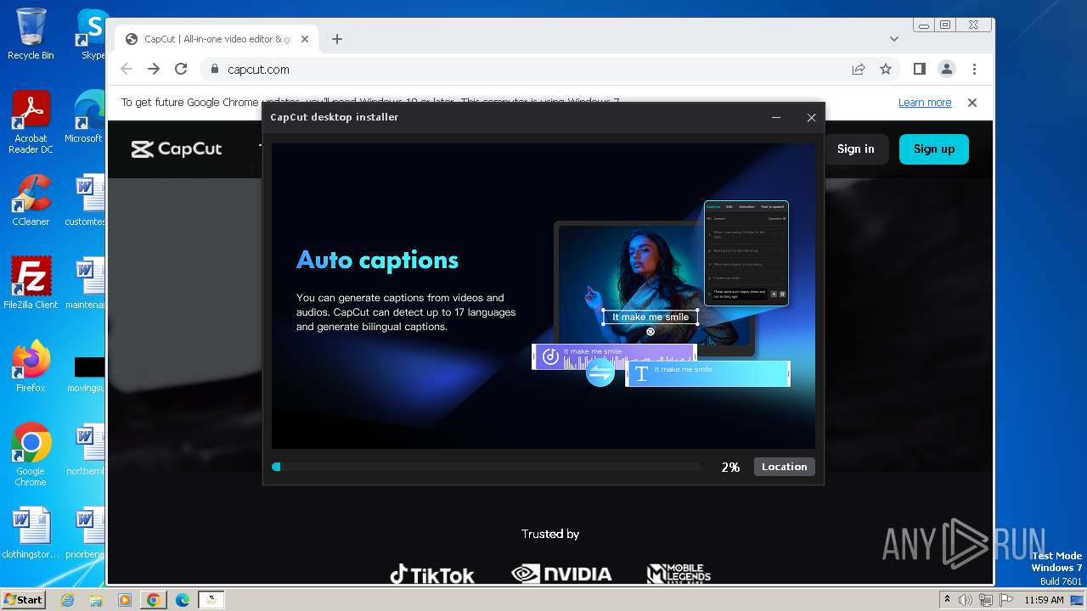The image size is (1087, 611).
Task: Go back in Chrome
Action: [127, 70]
